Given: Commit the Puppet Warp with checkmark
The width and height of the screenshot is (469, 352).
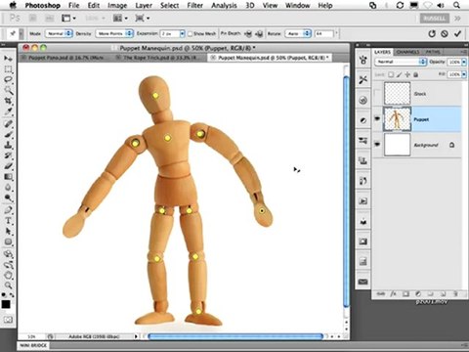Looking at the screenshot, I should coord(457,33).
